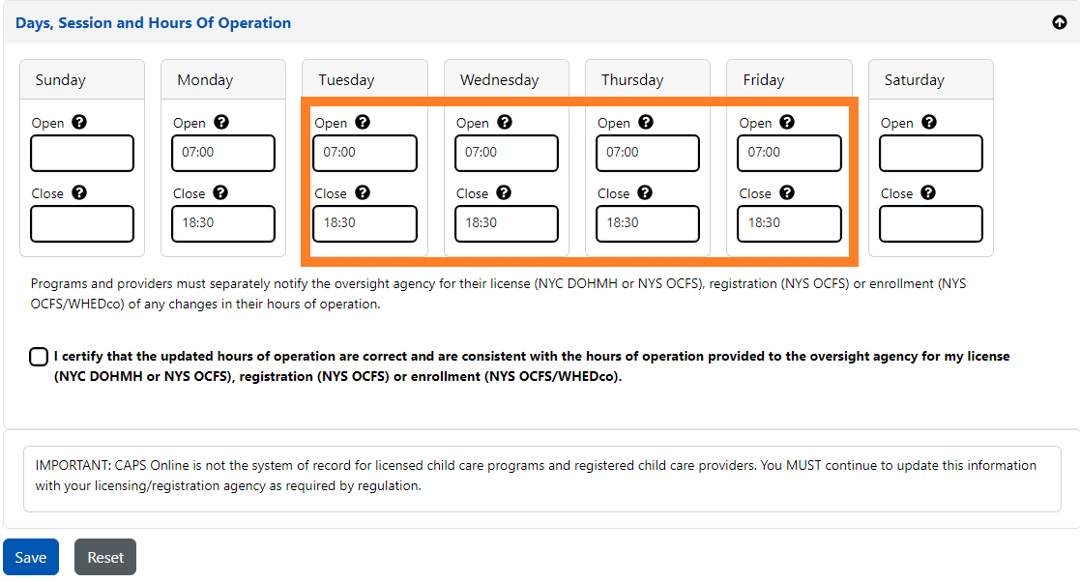Show help for Thursday Open field
1080x582 pixels.
coord(646,123)
